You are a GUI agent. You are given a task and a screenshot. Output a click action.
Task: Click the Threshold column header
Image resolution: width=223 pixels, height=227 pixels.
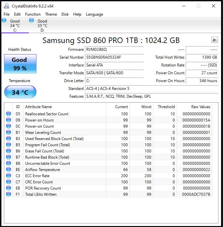165,107
